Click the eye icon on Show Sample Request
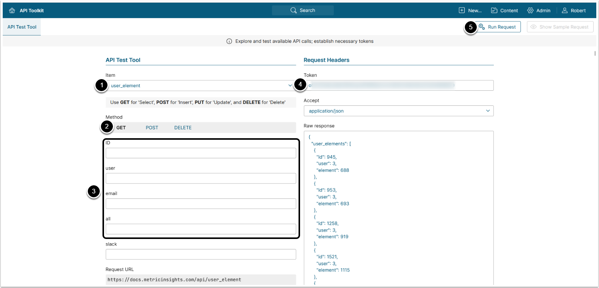This screenshot has width=599, height=288. tap(534, 27)
